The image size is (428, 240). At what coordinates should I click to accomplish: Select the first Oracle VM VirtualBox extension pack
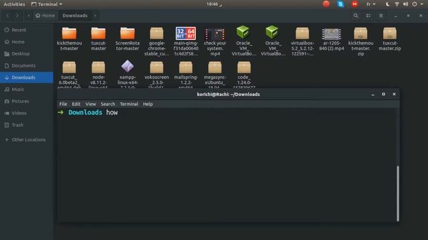click(243, 41)
